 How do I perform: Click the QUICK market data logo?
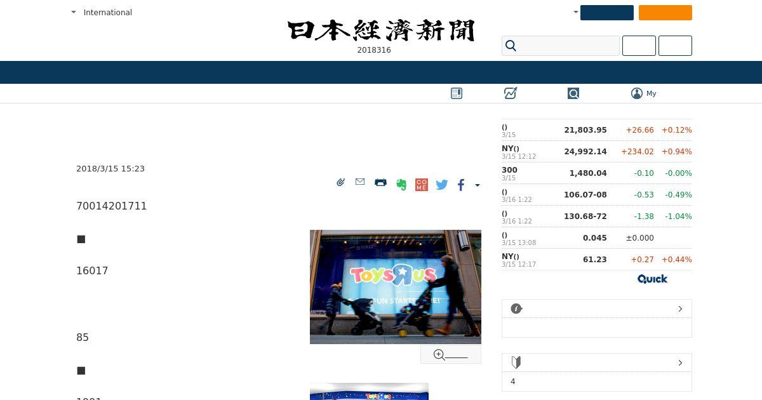(x=652, y=279)
